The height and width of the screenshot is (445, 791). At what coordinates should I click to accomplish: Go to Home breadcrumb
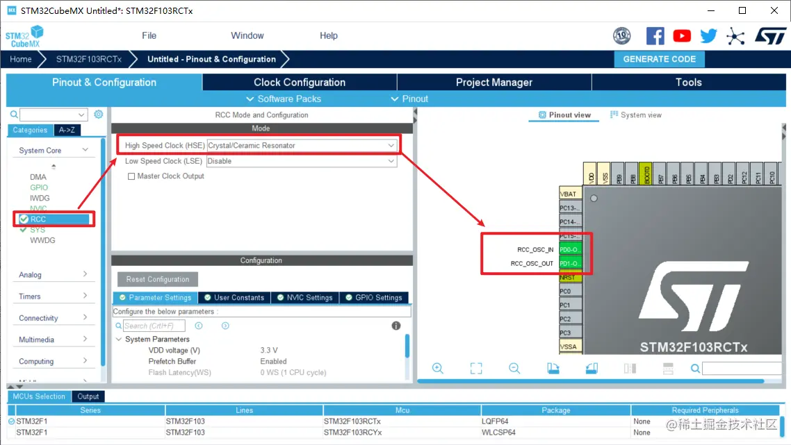pyautogui.click(x=21, y=59)
